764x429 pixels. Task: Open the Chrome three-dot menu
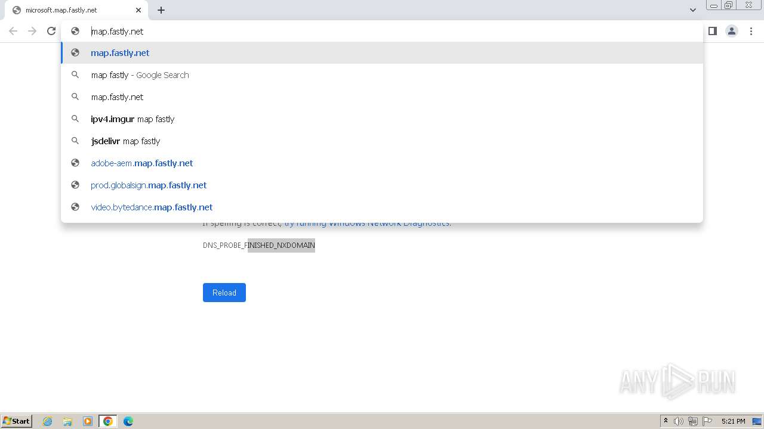point(751,31)
